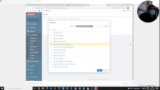This screenshot has width=160, height=90.
Task: Open the Host groups submenu item
Action: (x=33, y=38)
